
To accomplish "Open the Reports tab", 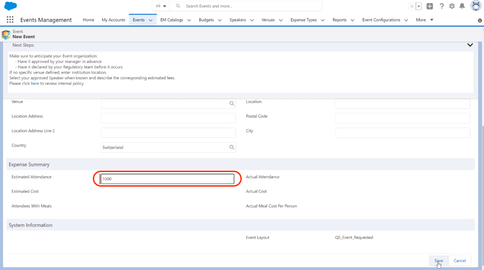I will (x=339, y=20).
